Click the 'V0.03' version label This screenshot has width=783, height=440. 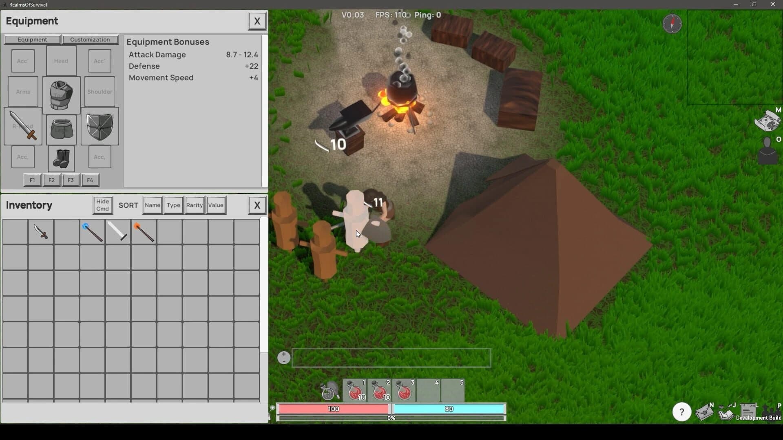[353, 15]
